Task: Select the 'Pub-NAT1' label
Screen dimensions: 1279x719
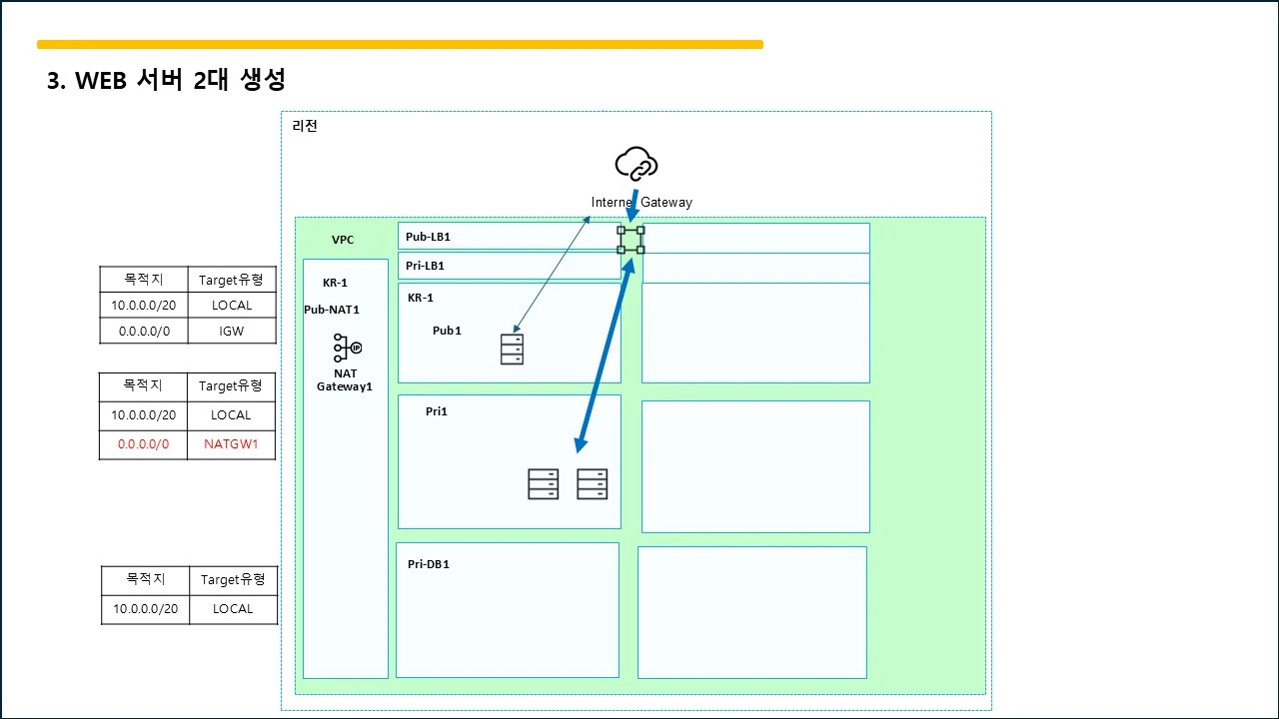Action: (332, 310)
